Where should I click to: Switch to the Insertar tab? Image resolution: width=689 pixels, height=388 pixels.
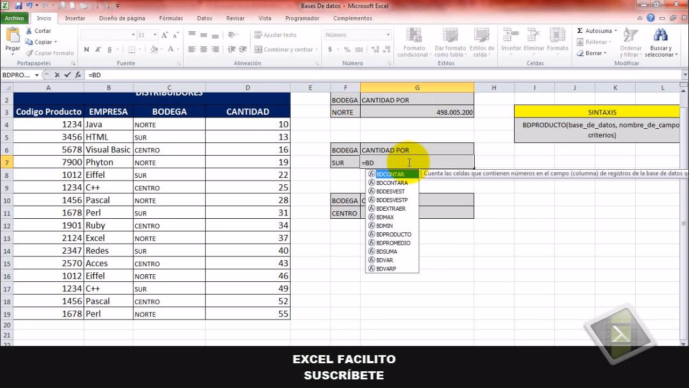75,18
